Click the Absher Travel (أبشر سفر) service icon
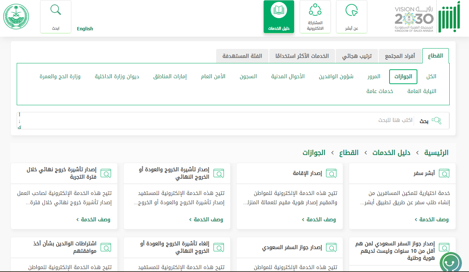 coord(444,173)
